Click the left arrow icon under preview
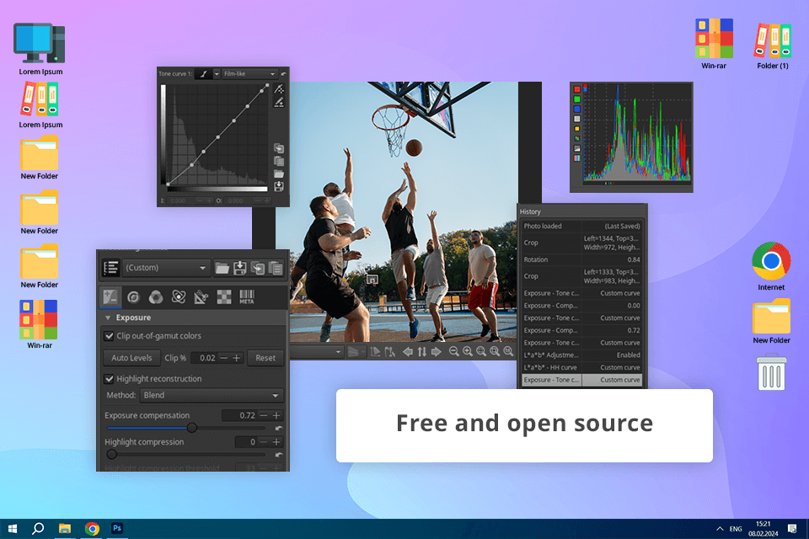This screenshot has height=539, width=809. [x=408, y=352]
